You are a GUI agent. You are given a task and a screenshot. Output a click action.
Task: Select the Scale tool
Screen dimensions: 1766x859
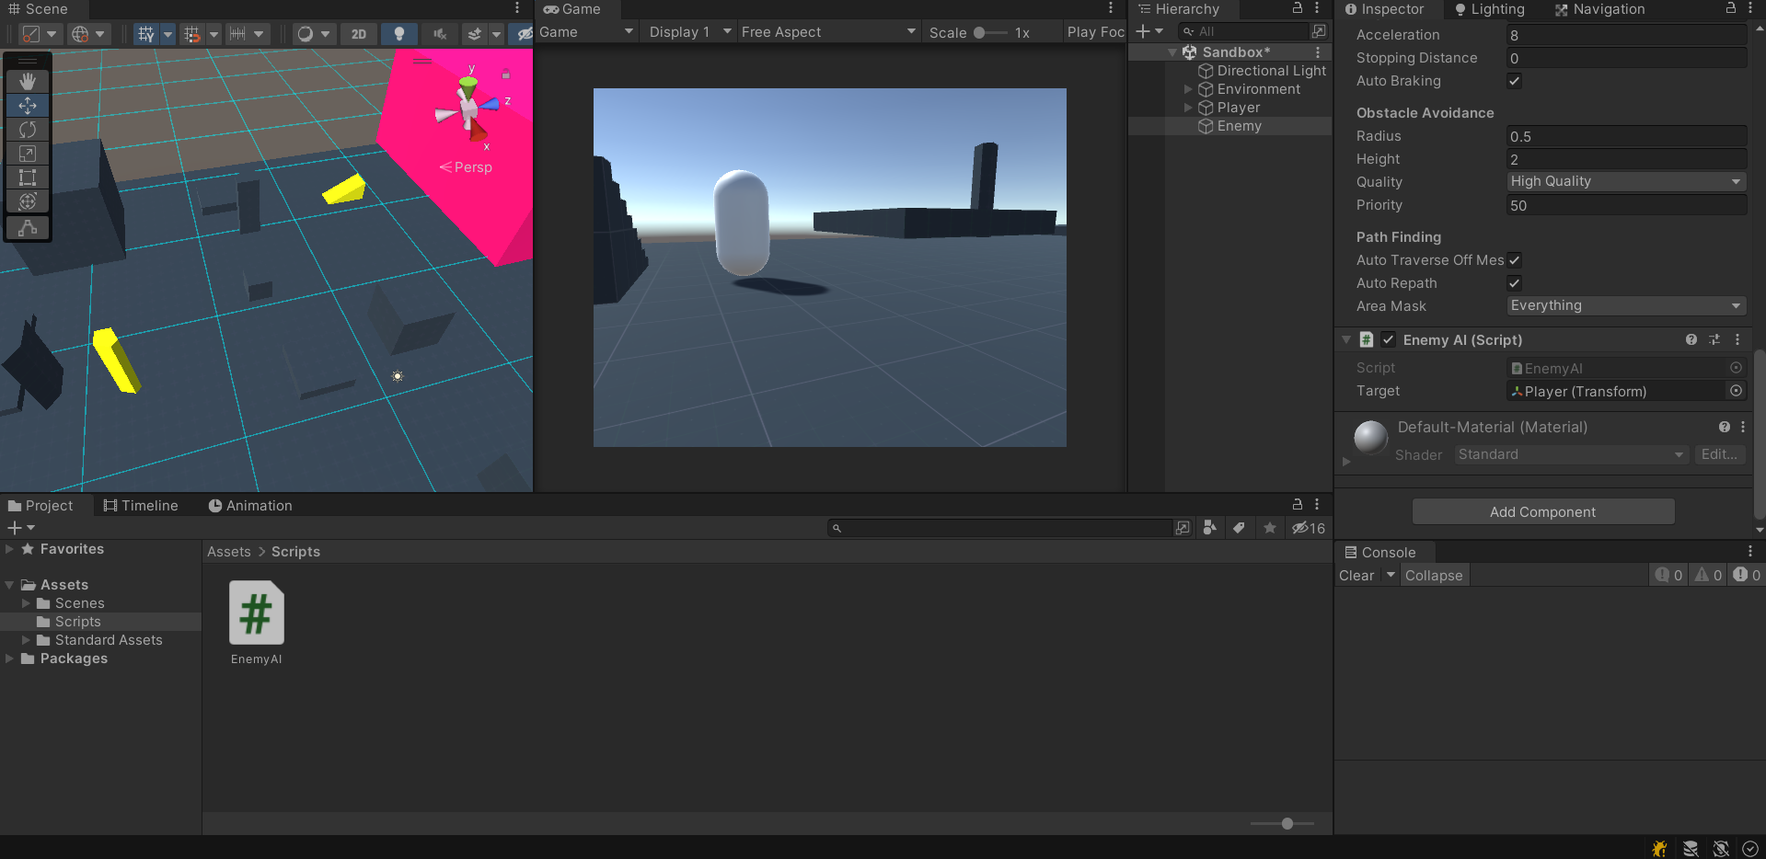click(x=28, y=153)
